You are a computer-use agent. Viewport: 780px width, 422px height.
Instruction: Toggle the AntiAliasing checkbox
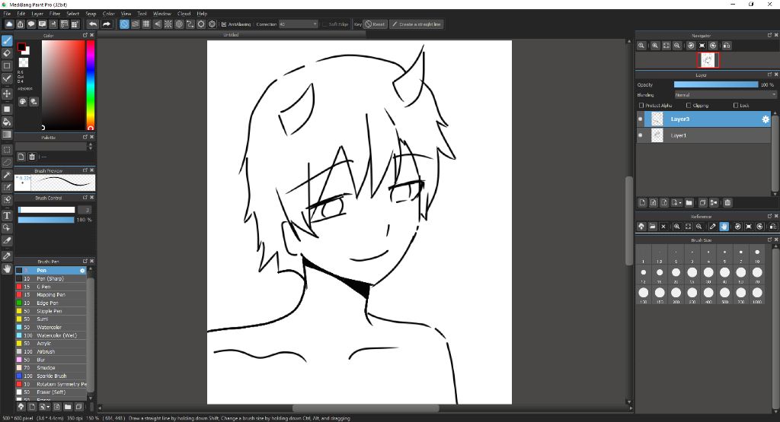click(224, 24)
